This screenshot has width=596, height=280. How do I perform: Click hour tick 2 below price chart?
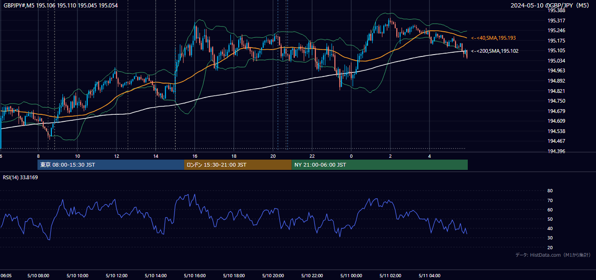391,156
